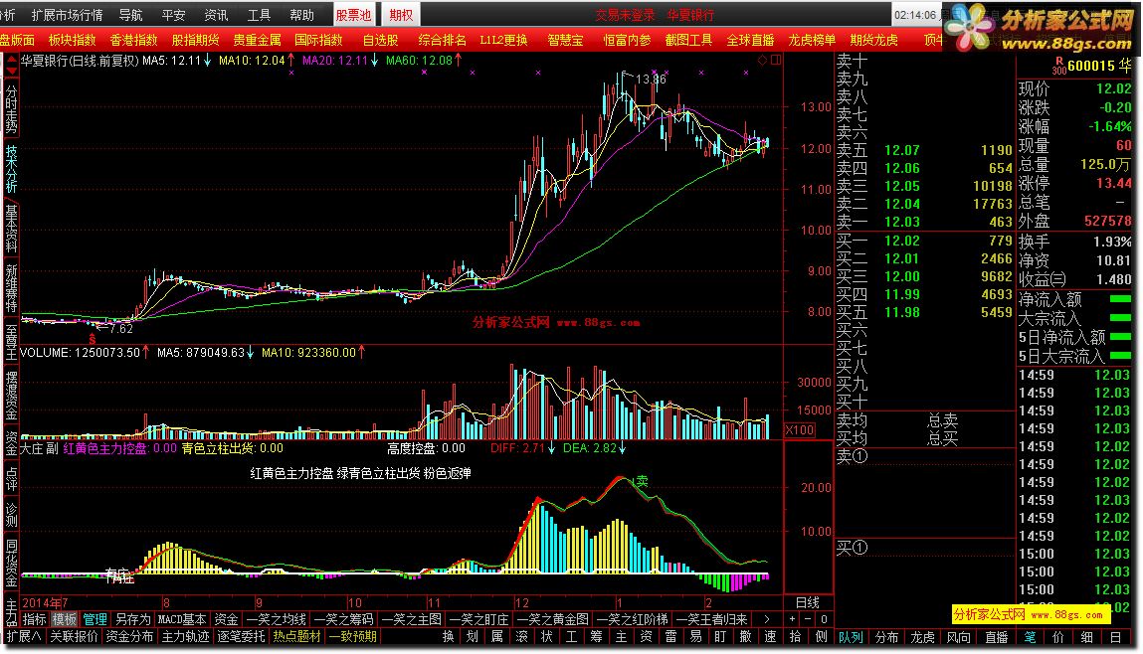Screen dimensions: 1143x654
Task: Open 股指期货 in red toolbar
Action: coord(195,40)
